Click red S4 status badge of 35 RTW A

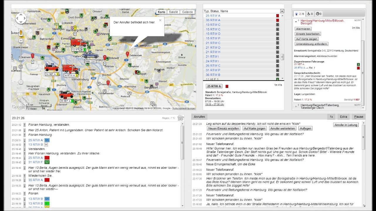pos(47,180)
